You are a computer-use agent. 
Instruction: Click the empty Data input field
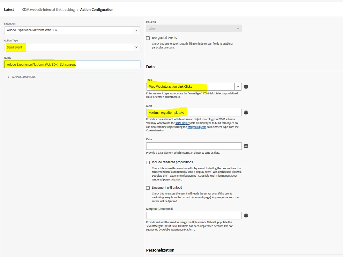click(194, 146)
